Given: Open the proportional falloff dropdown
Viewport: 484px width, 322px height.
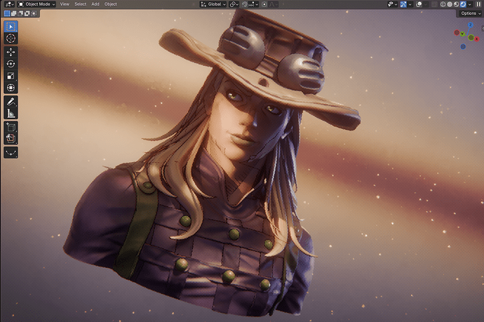Looking at the screenshot, I should click(x=274, y=4).
